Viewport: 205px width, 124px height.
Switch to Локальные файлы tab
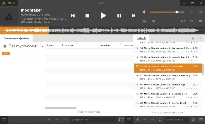coord(16,38)
